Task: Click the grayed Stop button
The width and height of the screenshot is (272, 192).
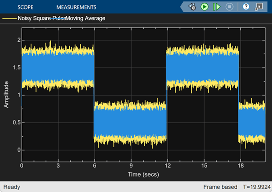Action: [229, 7]
